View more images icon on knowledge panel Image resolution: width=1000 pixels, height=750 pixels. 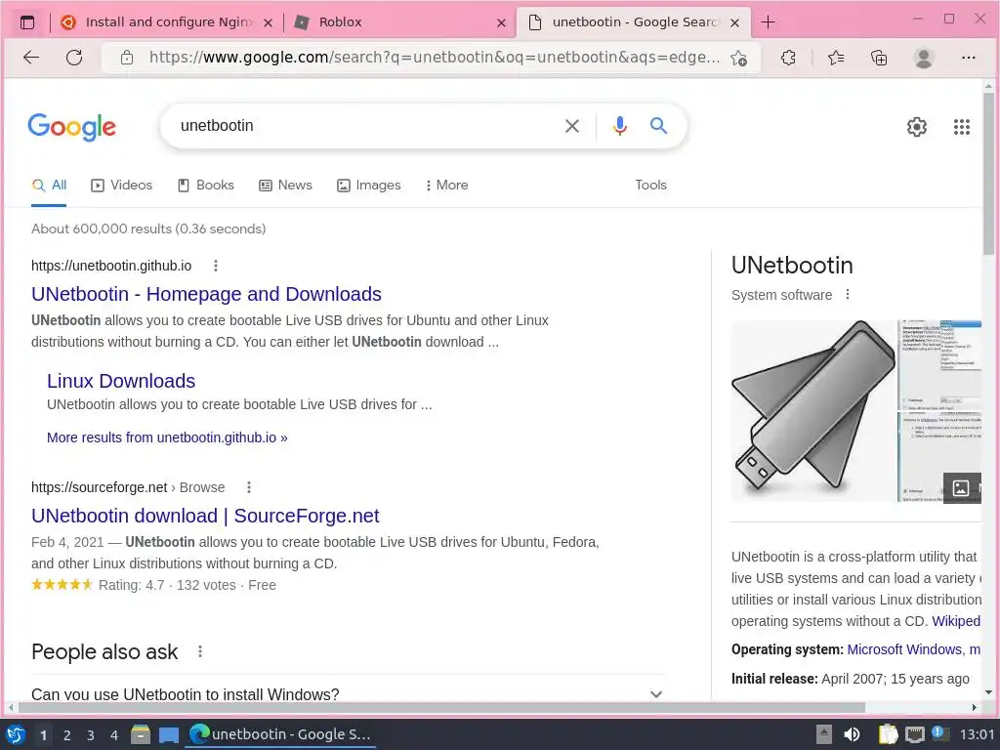[961, 488]
